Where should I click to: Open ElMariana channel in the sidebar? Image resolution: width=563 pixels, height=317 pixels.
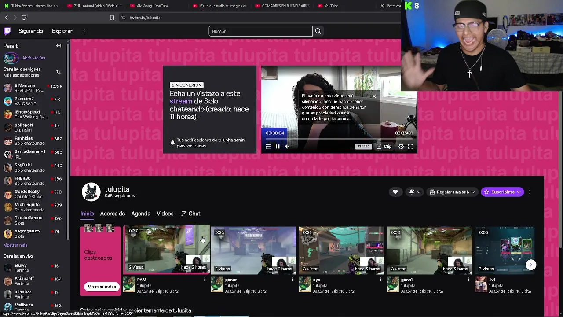(x=33, y=88)
